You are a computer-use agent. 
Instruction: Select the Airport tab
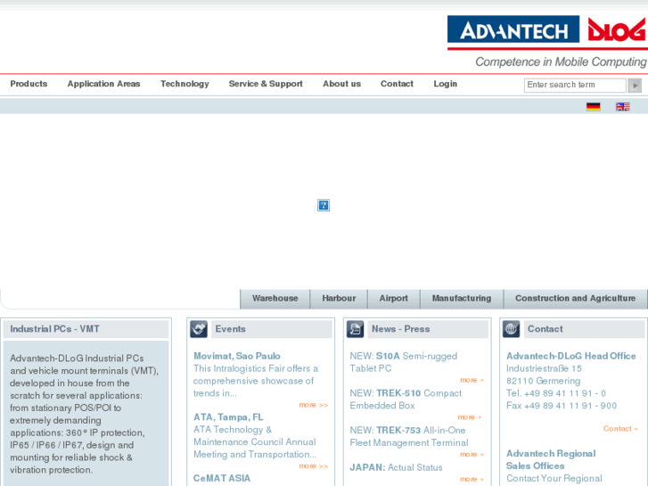click(393, 299)
